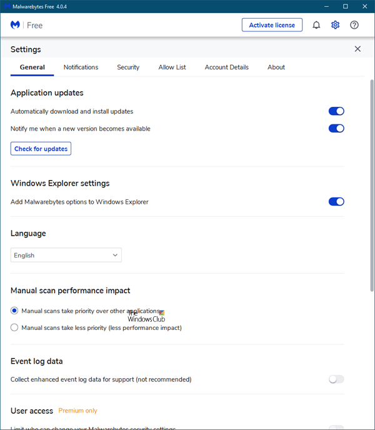The width and height of the screenshot is (375, 430).
Task: Open the help question mark icon
Action: click(x=354, y=25)
